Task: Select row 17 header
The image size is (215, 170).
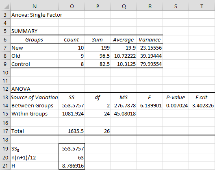Action: coord(5,131)
